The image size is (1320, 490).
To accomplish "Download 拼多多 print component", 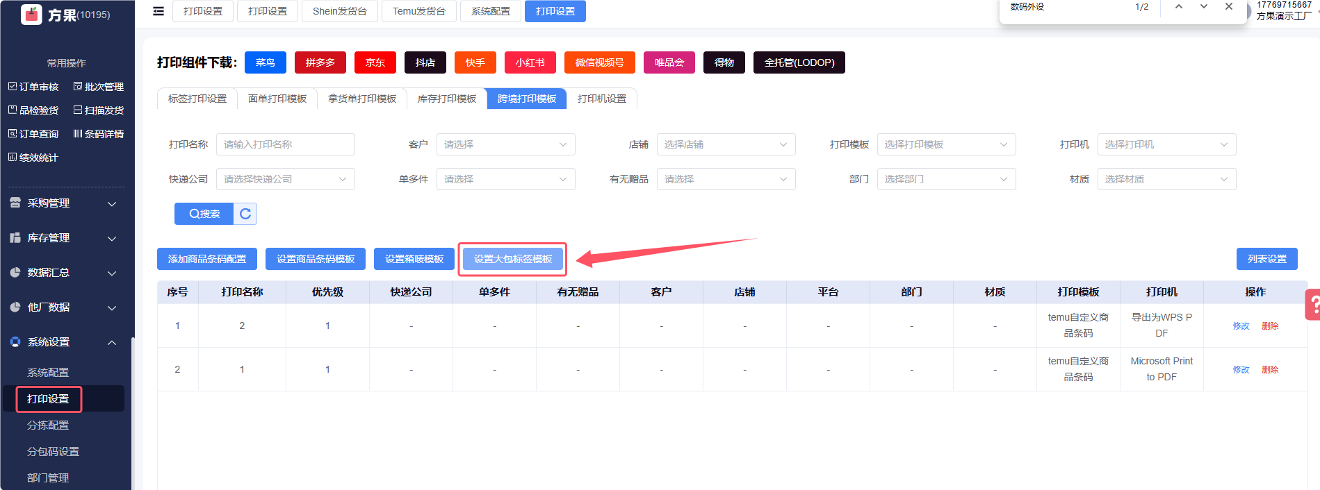I will click(320, 62).
